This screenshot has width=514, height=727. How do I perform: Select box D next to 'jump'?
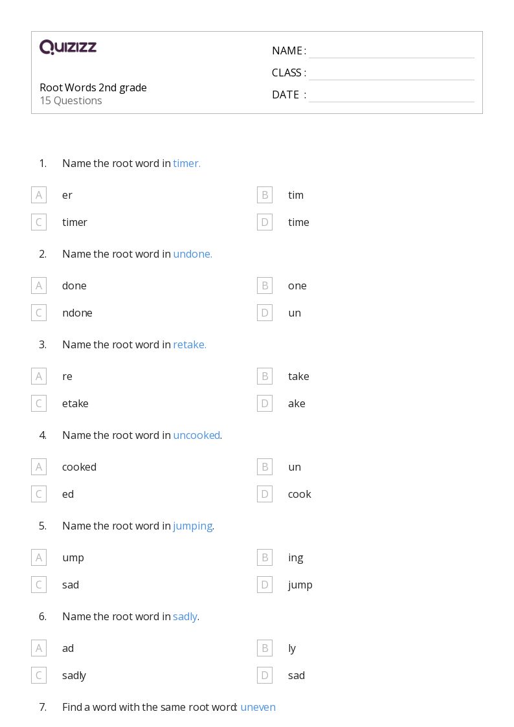click(265, 585)
